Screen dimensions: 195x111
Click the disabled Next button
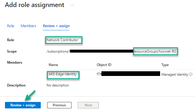coord(88,105)
